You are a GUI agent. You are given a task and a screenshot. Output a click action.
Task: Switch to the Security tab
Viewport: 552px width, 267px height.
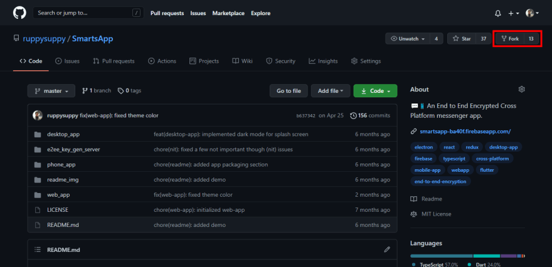tap(280, 61)
